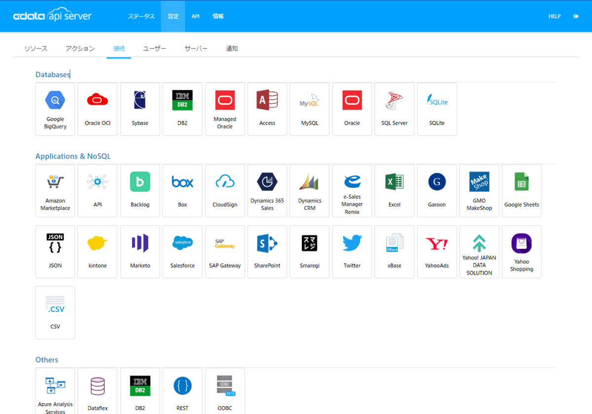Viewport: 592px width, 414px height.
Task: Open the 設定 top menu
Action: click(x=173, y=16)
